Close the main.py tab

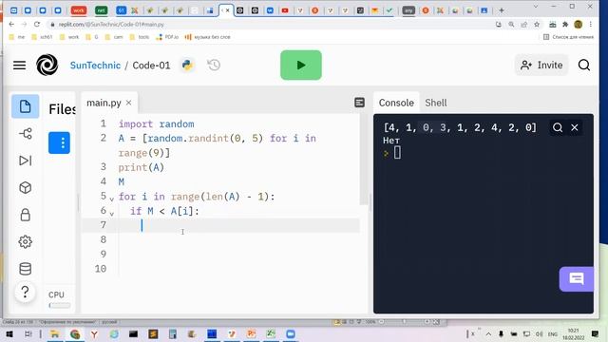click(x=129, y=103)
